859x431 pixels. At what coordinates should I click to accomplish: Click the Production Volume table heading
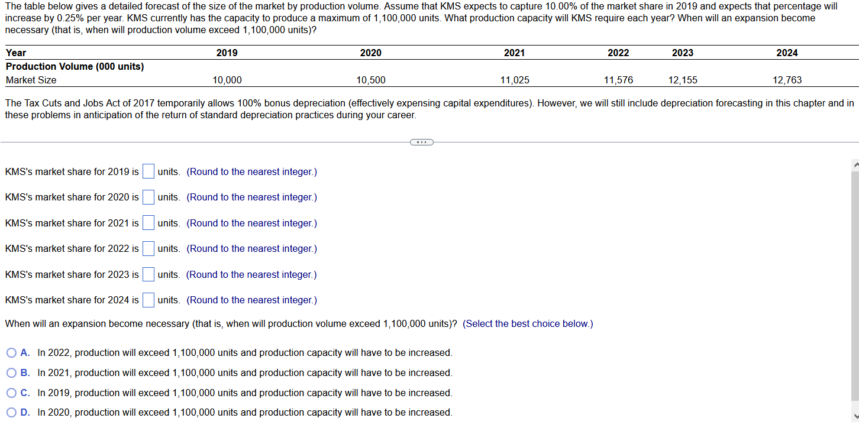[x=75, y=66]
